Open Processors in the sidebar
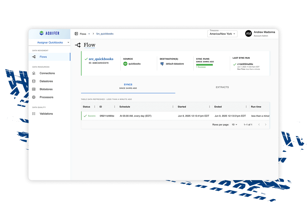 [49, 97]
